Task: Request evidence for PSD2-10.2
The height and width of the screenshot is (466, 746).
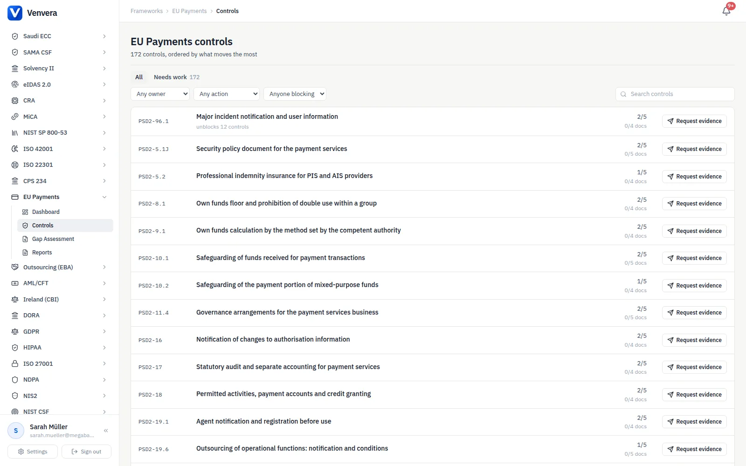Action: click(694, 286)
